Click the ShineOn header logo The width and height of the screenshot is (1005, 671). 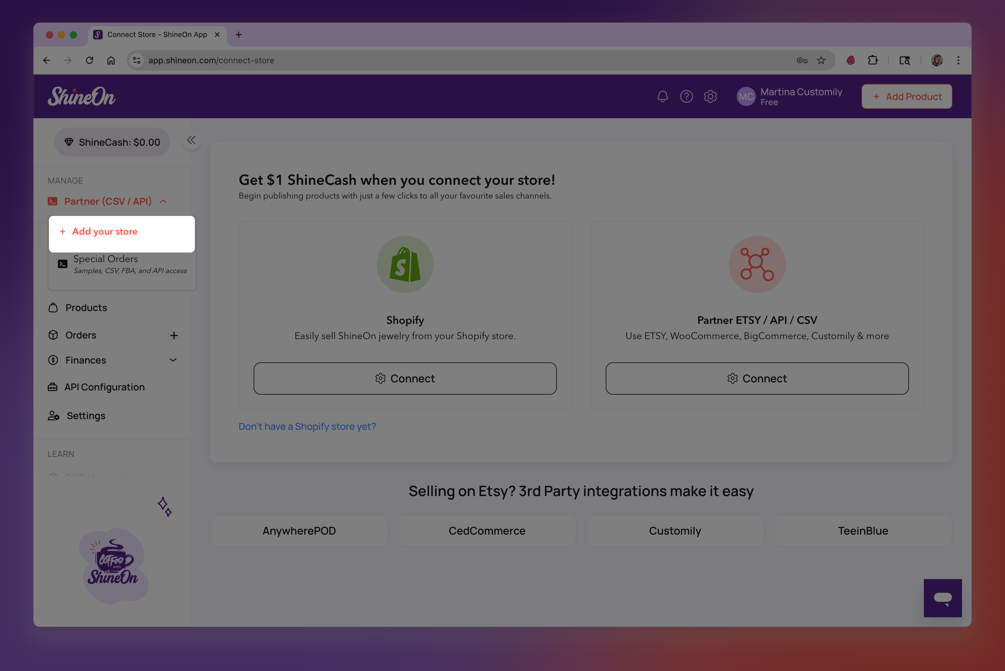point(81,96)
